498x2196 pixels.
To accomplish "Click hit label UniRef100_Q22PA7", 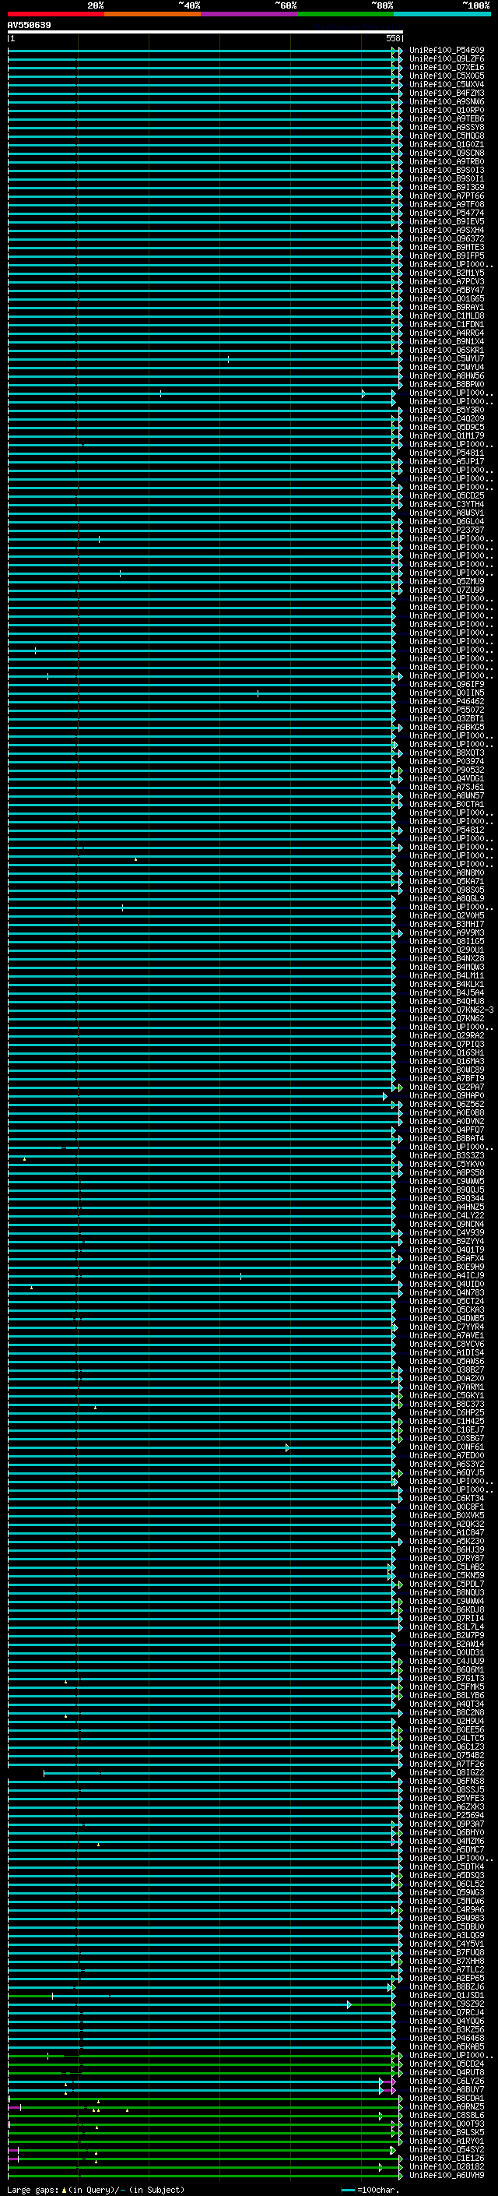I will 446,1087.
